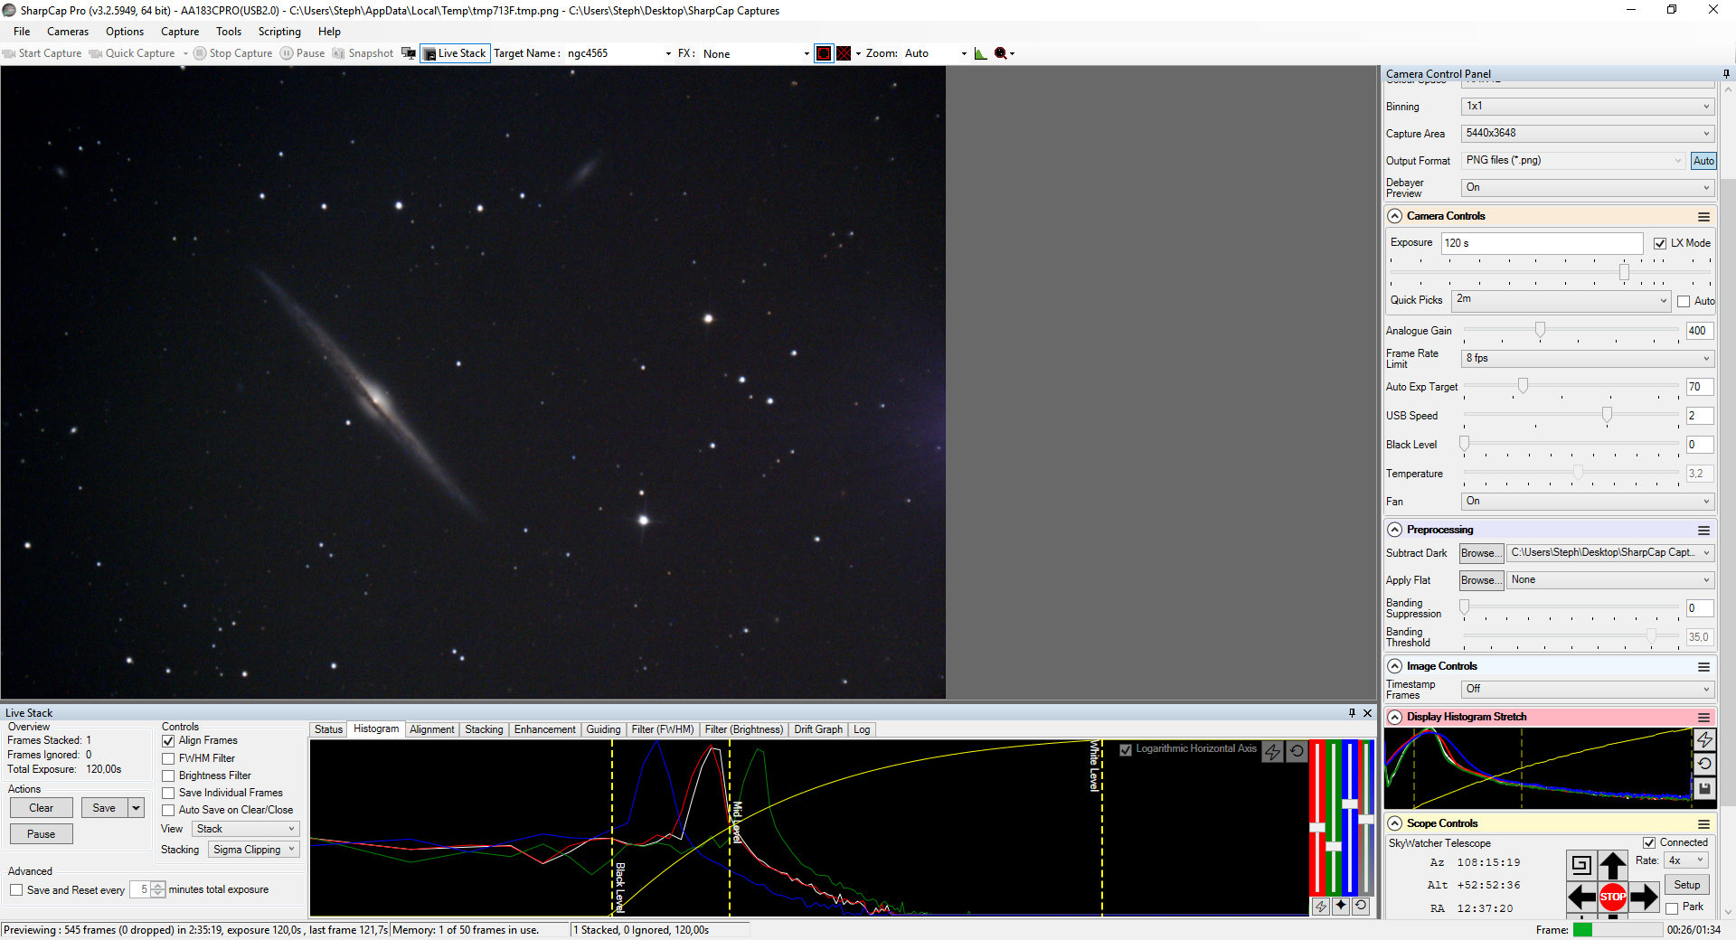Click the save icon beside display histogram
This screenshot has width=1736, height=940.
point(1704,789)
